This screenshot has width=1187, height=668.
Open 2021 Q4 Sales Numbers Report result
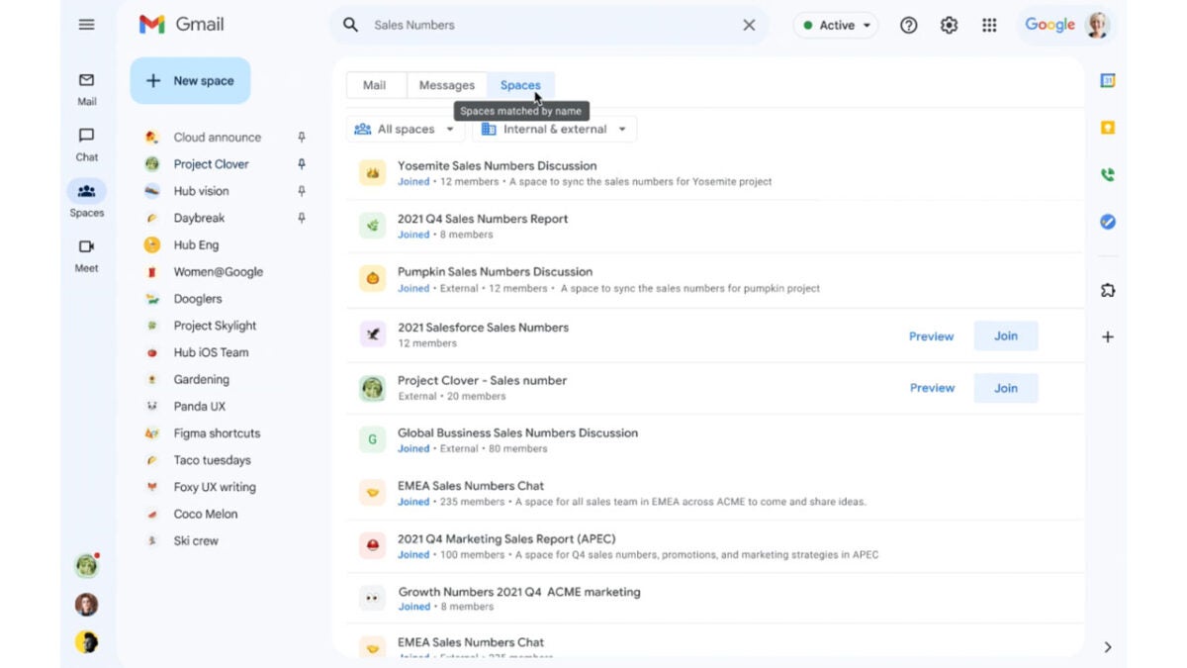(x=715, y=227)
